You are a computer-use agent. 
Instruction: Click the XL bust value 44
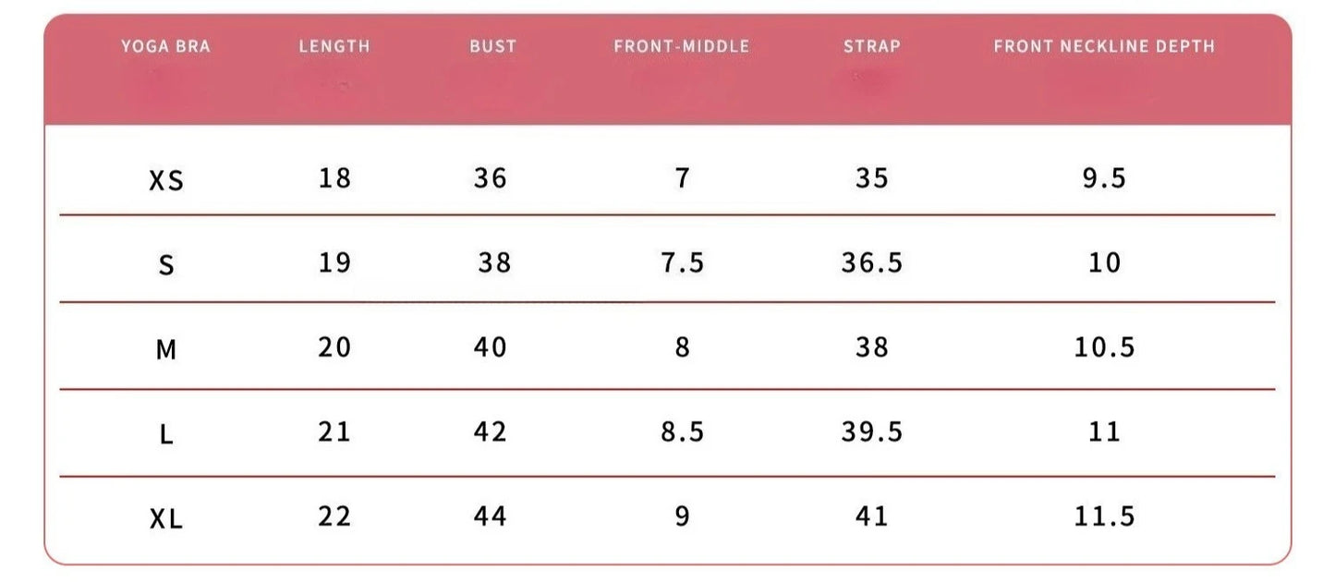[491, 515]
